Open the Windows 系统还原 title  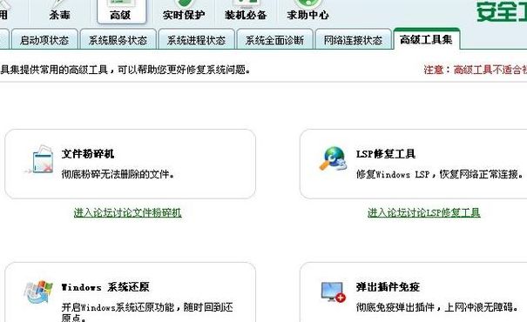pyautogui.click(x=105, y=287)
